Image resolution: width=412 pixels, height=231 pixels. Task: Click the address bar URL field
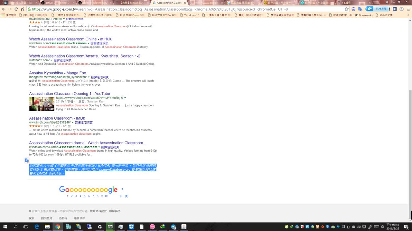pyautogui.click(x=185, y=9)
